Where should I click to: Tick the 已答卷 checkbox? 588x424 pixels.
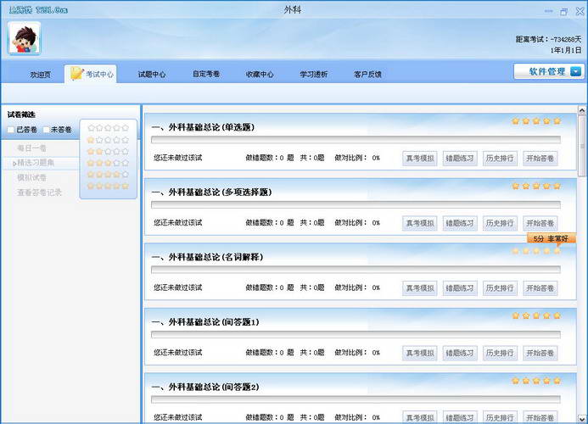(x=11, y=130)
